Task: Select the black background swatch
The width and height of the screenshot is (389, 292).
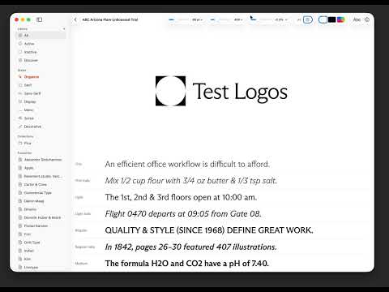Action: point(332,19)
